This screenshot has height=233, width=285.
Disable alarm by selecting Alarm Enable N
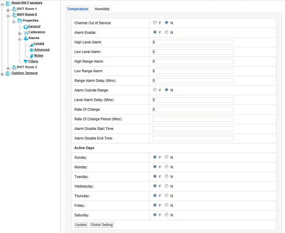tap(167, 32)
